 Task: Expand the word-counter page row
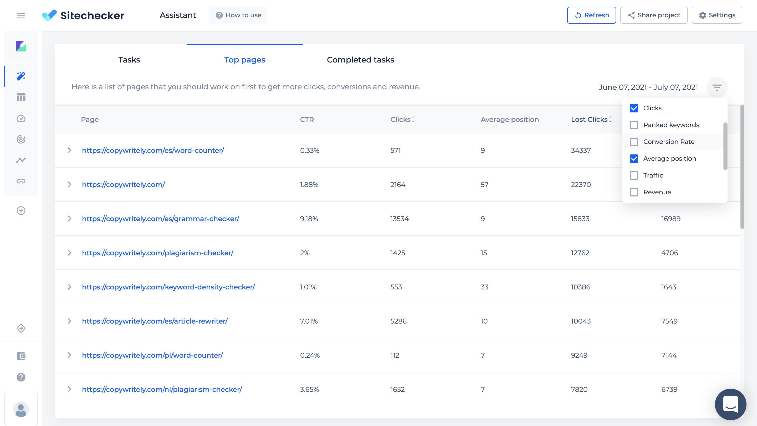pos(69,150)
